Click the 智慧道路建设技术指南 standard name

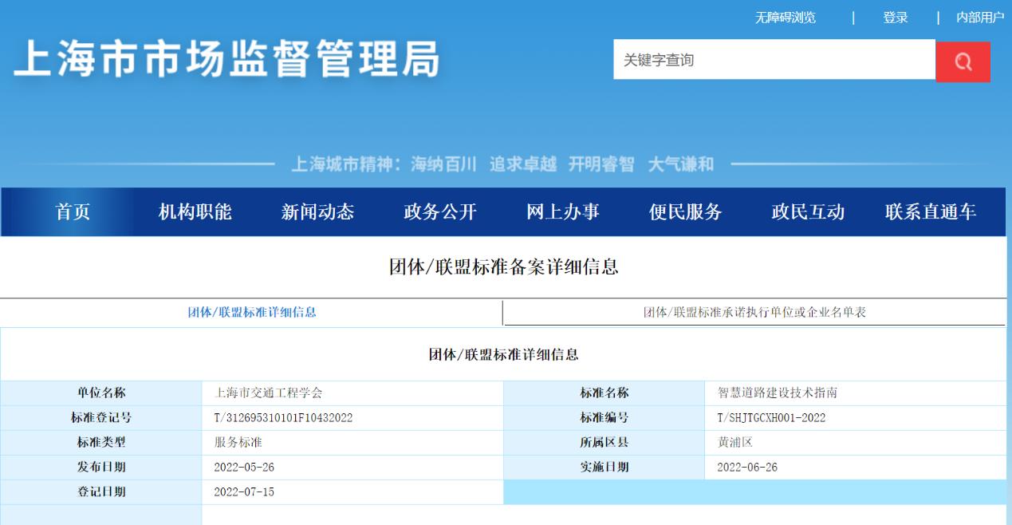pos(777,393)
